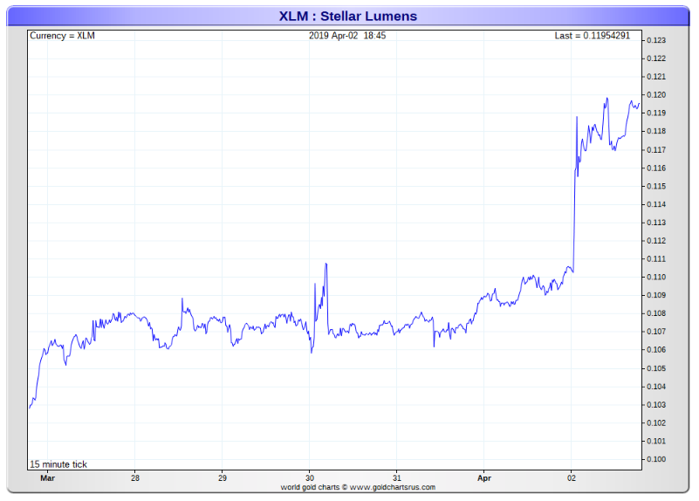
Task: Click the 0.120 price axis label
Action: click(656, 95)
